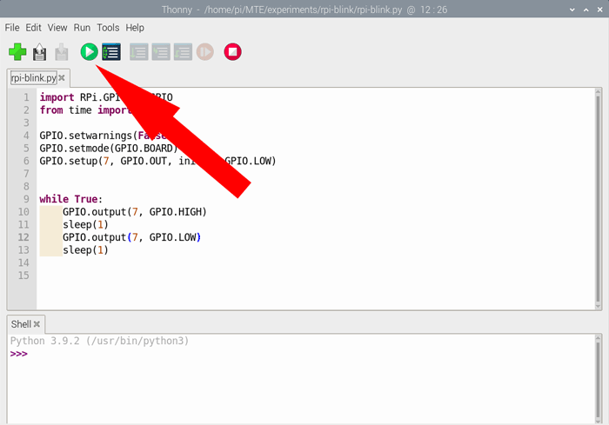Screen dimensions: 609x425
Task: Stop the program with red Stop icon
Action: (x=232, y=51)
